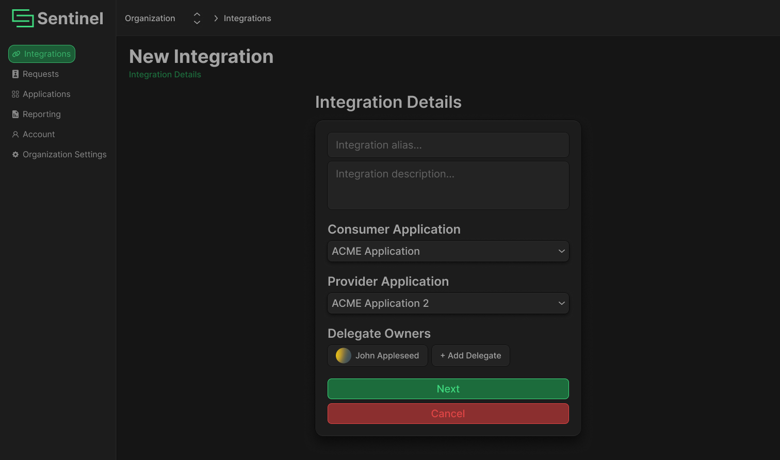Click the Next button

448,389
